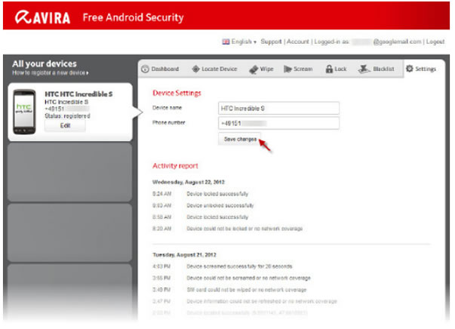455x329 pixels.
Task: Click 'Device could not be screamed' entry
Action: [249, 278]
